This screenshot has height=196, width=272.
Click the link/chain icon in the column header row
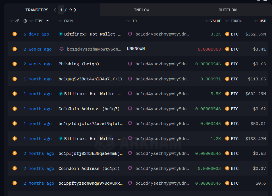click(x=17, y=21)
